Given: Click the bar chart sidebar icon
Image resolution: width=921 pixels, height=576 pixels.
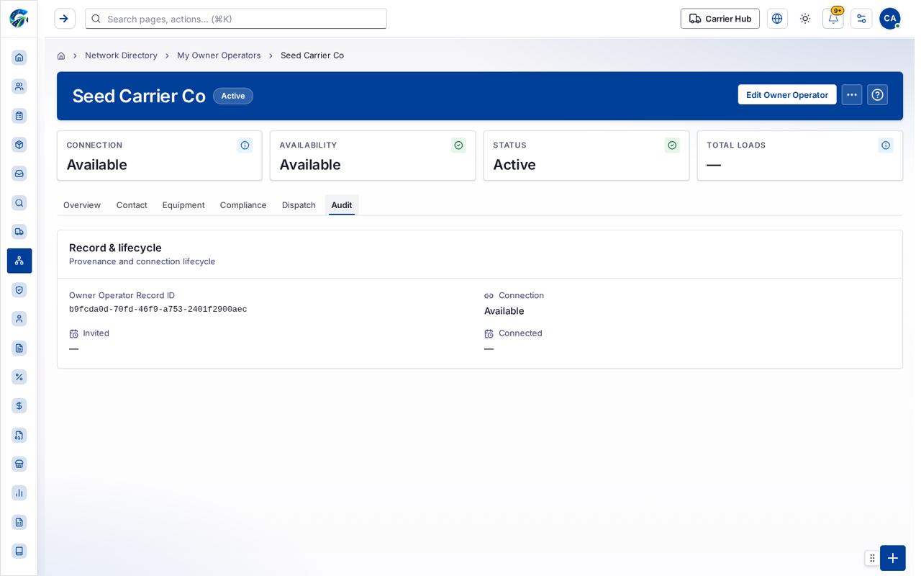Looking at the screenshot, I should point(19,492).
